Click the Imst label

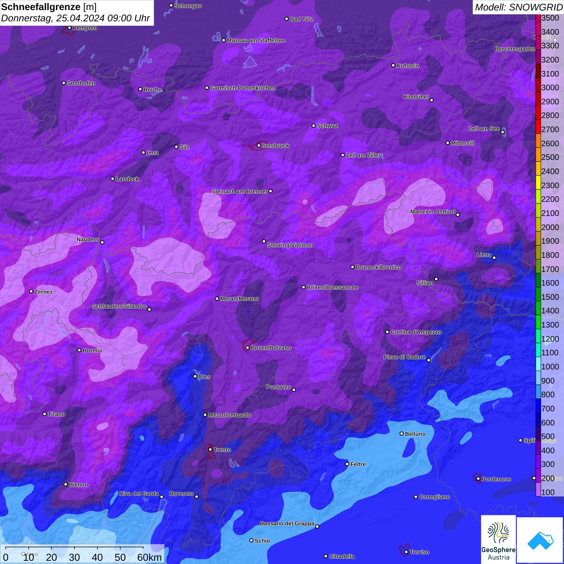[152, 153]
